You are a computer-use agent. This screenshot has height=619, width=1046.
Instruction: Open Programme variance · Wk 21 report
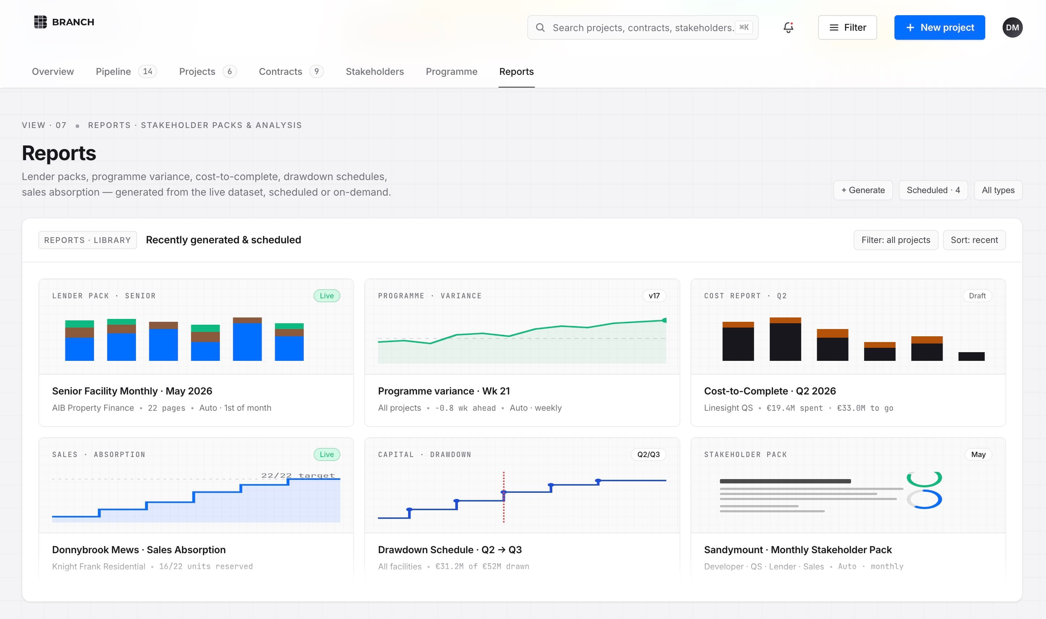click(x=444, y=391)
